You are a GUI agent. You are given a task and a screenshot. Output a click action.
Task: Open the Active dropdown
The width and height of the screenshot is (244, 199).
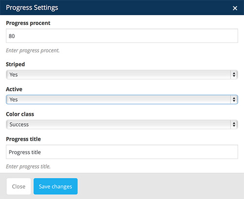[122, 99]
